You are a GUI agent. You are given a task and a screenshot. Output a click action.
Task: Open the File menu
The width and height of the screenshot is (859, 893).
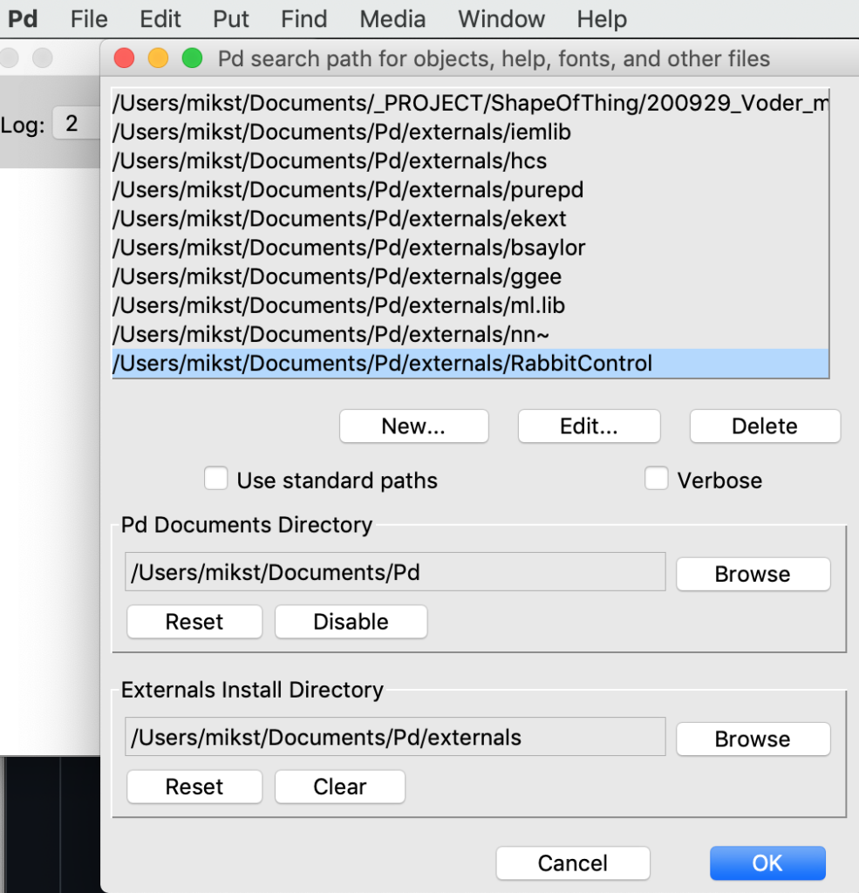pyautogui.click(x=89, y=19)
